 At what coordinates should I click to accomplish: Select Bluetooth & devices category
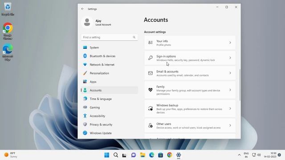click(x=110, y=56)
